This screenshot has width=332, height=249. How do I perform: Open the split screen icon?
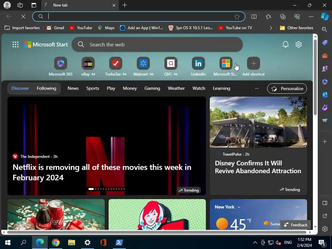point(254,17)
